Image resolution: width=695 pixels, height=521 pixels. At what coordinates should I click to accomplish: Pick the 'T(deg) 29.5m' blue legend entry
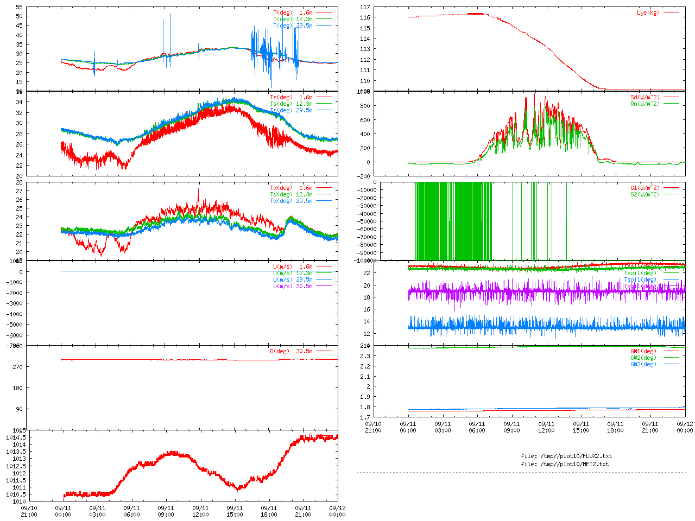293,26
